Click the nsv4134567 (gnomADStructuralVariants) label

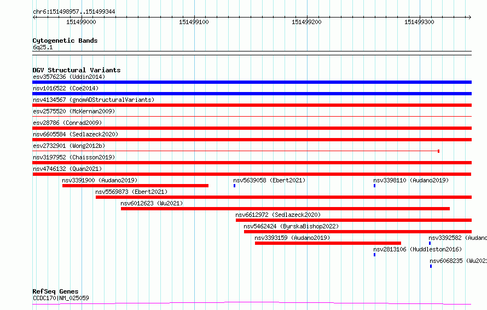pyautogui.click(x=94, y=100)
